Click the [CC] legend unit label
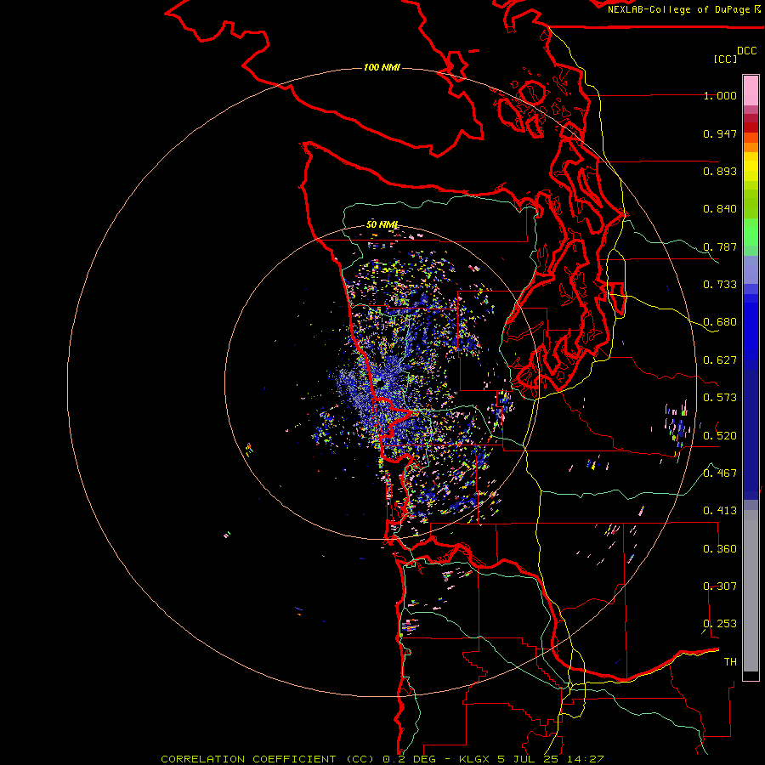 (x=726, y=59)
